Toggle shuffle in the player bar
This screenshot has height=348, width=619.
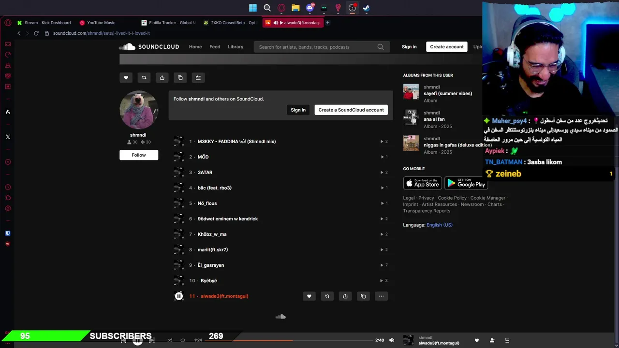point(170,340)
